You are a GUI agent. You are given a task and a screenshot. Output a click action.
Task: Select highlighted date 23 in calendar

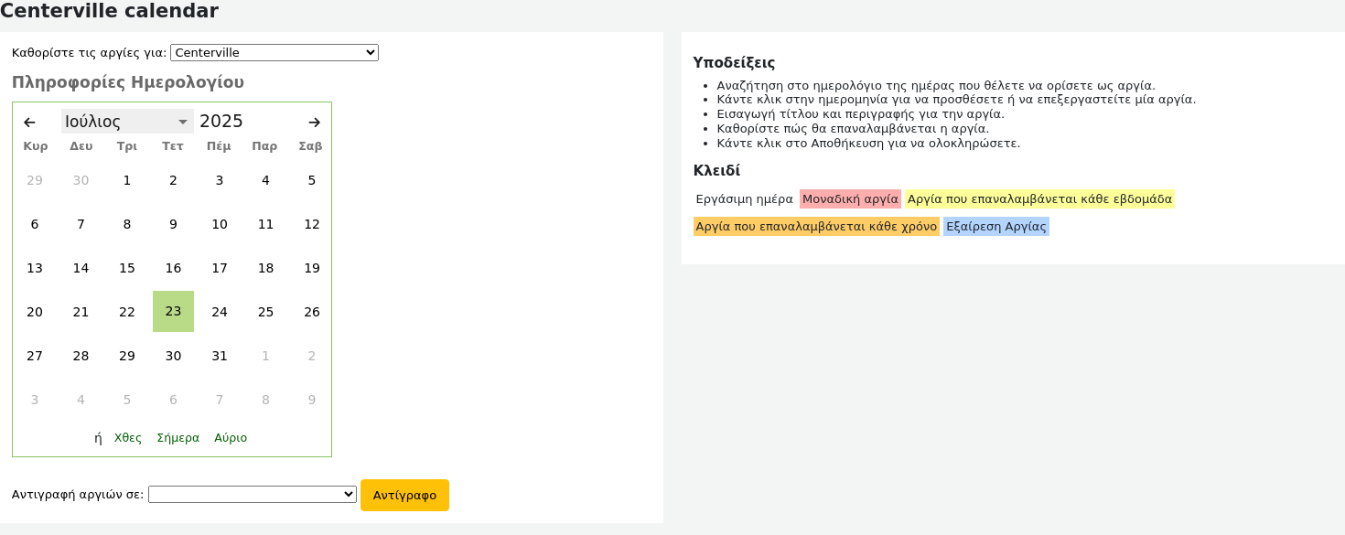(x=173, y=312)
